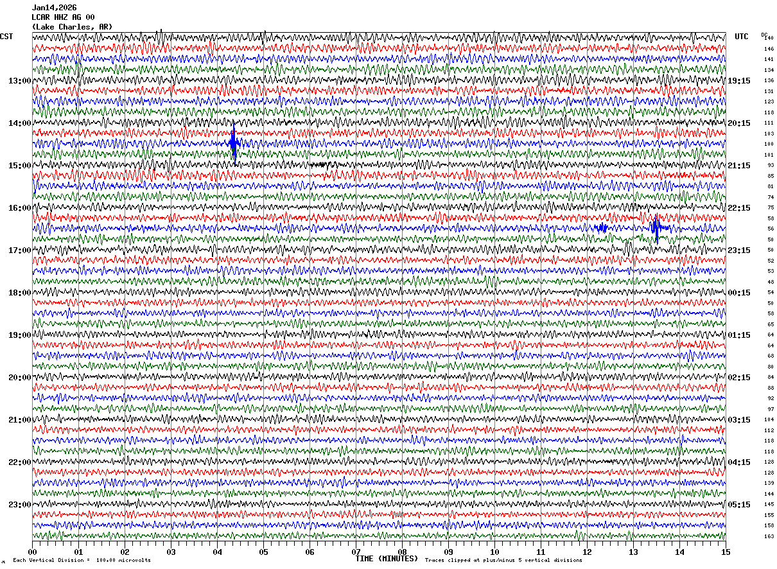Click minute tick label 04 on axis
The height and width of the screenshot is (569, 777).
click(x=217, y=552)
